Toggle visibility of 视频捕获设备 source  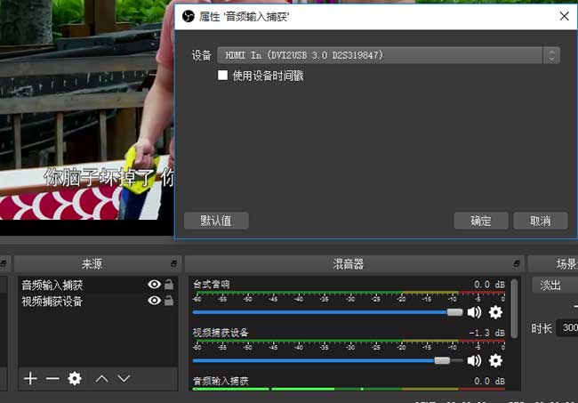click(x=155, y=302)
